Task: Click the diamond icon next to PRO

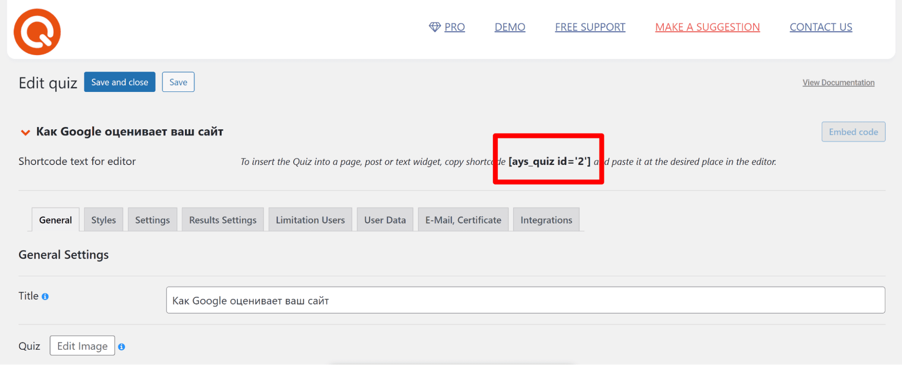Action: point(435,27)
